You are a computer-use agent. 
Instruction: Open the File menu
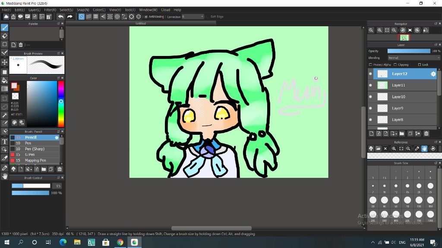pyautogui.click(x=6, y=10)
